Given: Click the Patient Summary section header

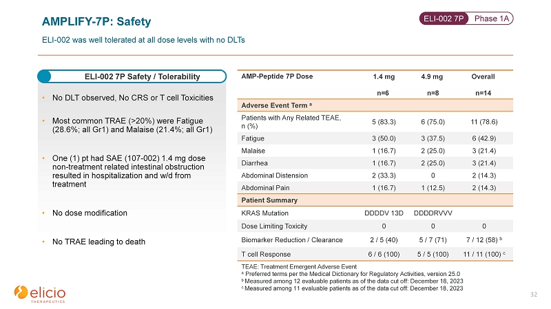Looking at the screenshot, I should pyautogui.click(x=269, y=200).
